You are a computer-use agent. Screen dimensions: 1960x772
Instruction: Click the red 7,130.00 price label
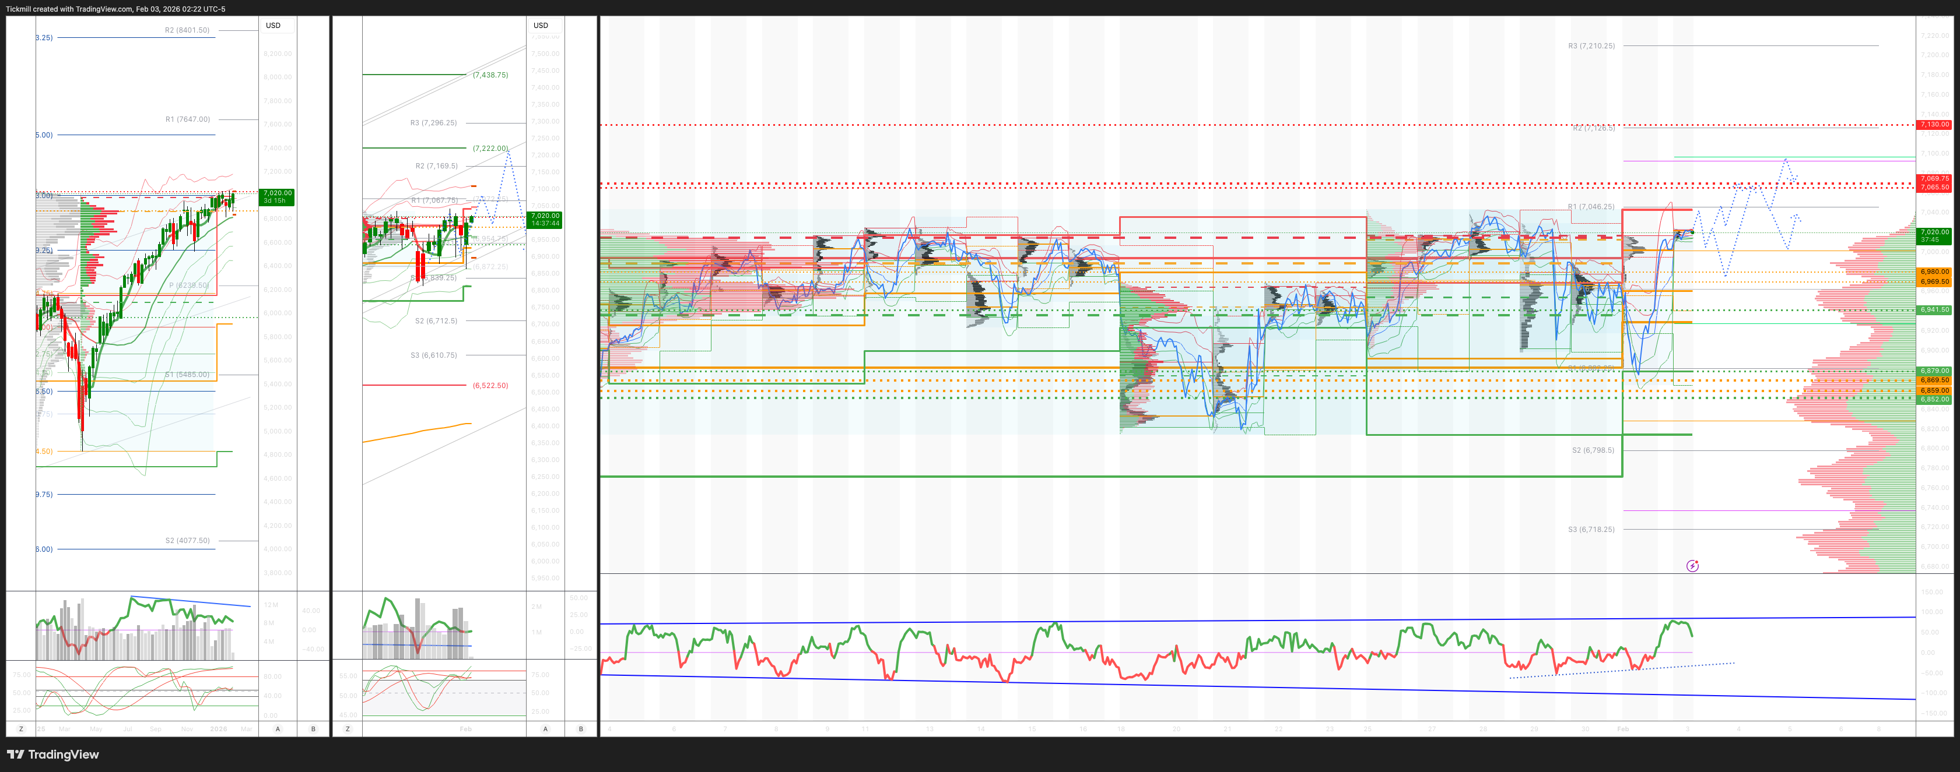(1934, 124)
